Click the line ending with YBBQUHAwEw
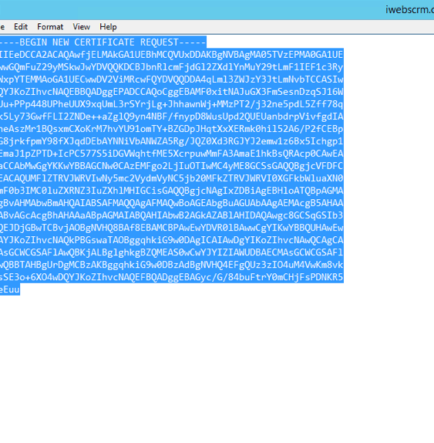Screen dimensions: 434x443 [x=172, y=228]
